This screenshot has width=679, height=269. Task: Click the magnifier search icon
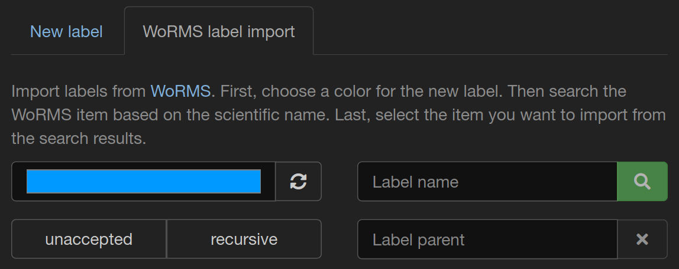tap(642, 182)
